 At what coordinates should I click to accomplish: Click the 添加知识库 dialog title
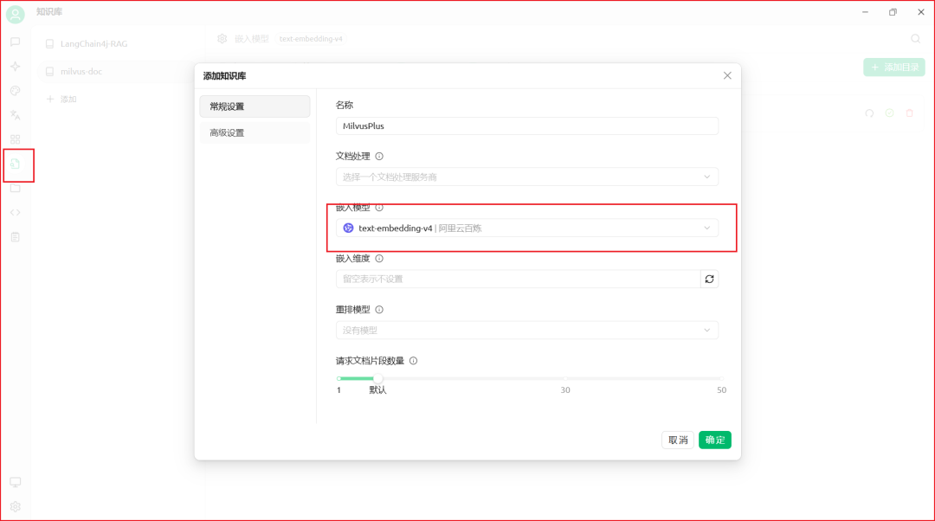pyautogui.click(x=225, y=75)
